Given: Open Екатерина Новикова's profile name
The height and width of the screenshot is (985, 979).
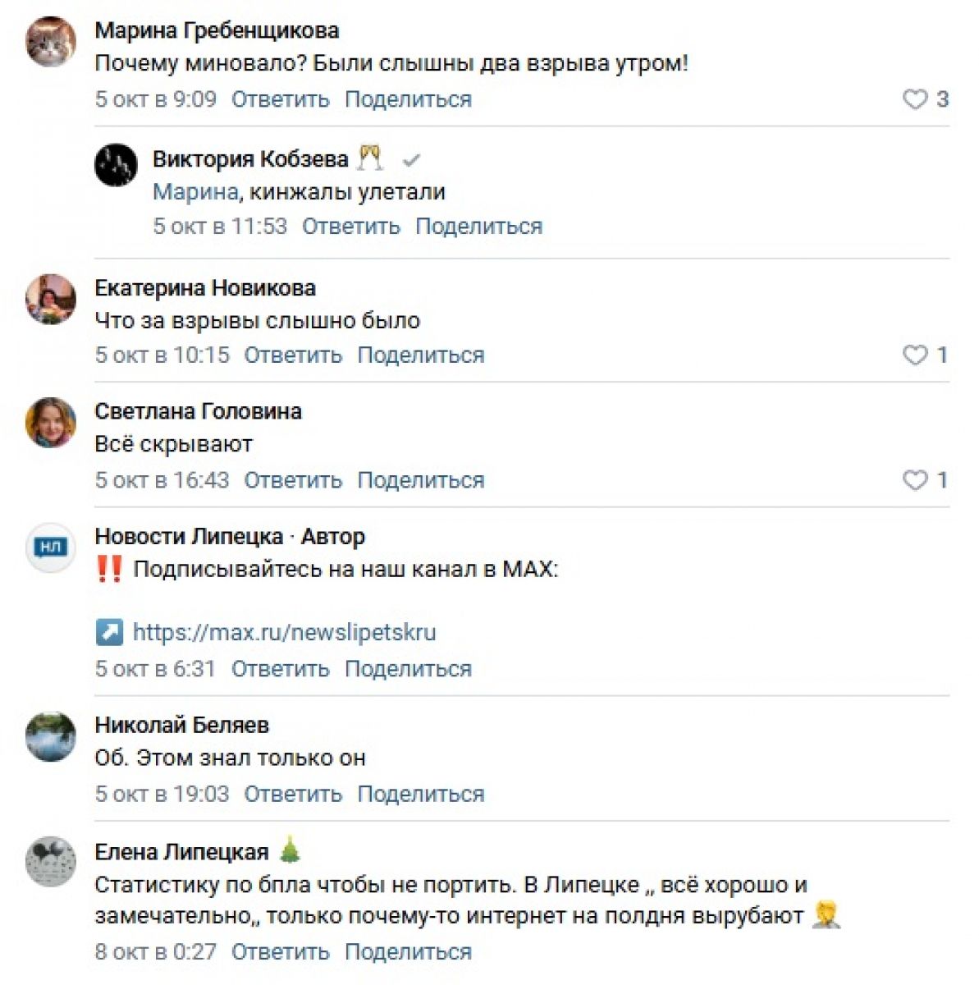Looking at the screenshot, I should pos(205,288).
